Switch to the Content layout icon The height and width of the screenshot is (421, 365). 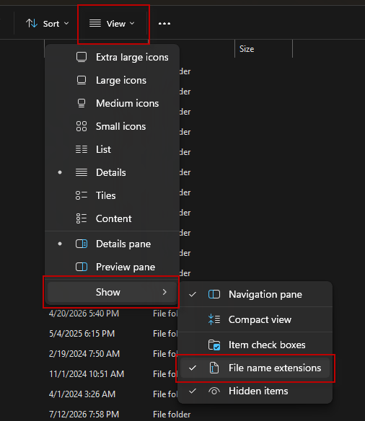(x=82, y=218)
